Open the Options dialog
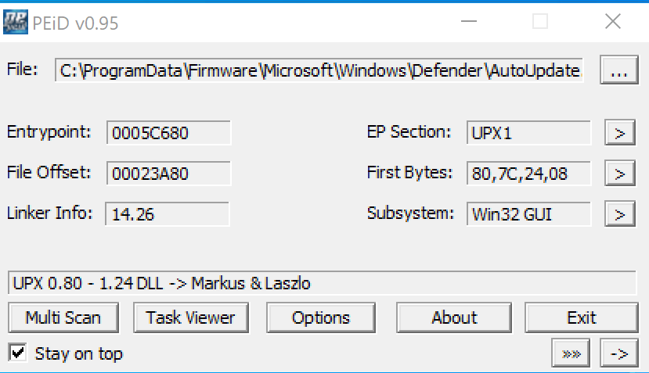 320,317
